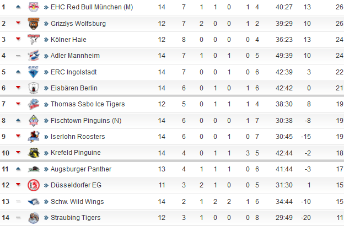344x226 pixels.
Task: Click the up arrow next to rank 1
Action: coord(18,7)
